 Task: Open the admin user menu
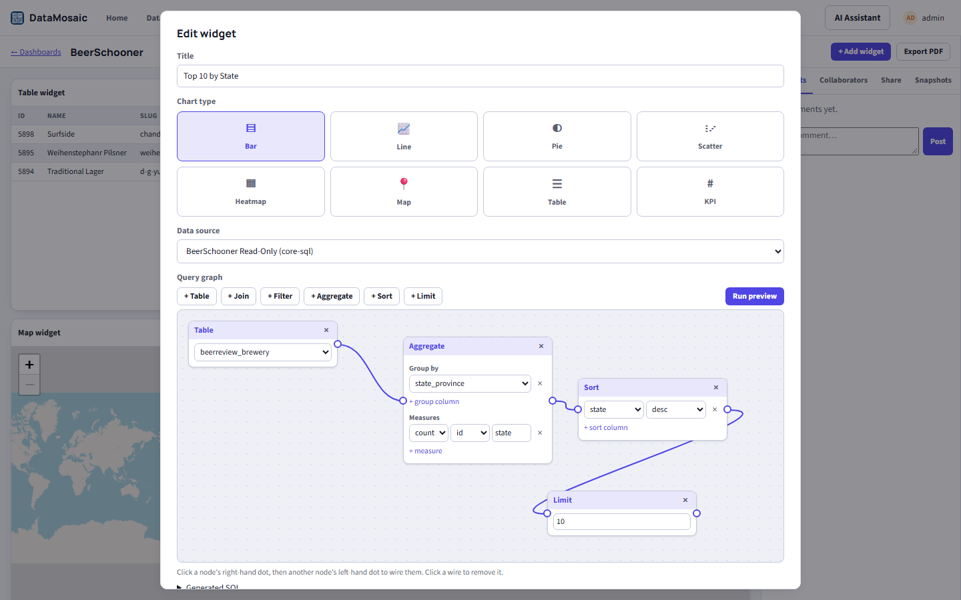pos(924,18)
